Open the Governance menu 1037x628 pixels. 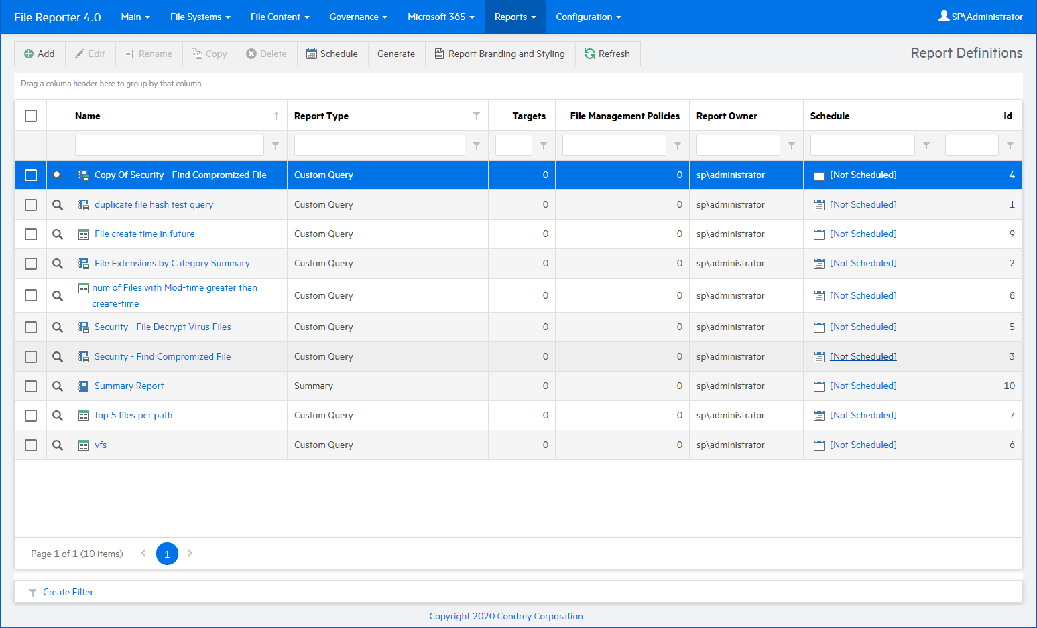[x=358, y=17]
